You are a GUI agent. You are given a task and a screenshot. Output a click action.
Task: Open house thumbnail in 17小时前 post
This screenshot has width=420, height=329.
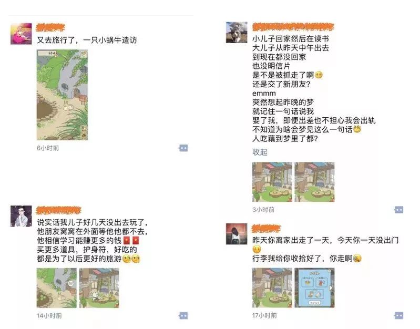click(x=272, y=287)
